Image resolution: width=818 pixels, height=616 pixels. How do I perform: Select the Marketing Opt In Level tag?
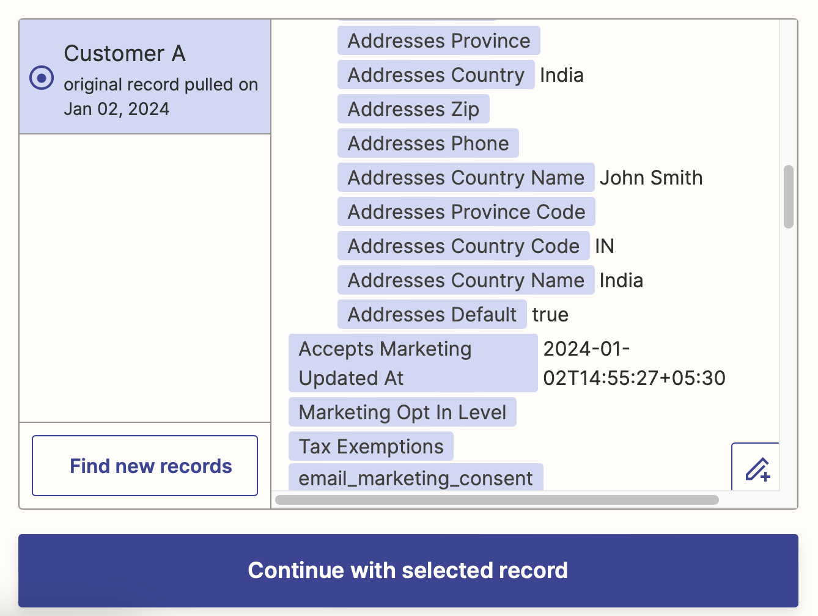[402, 412]
